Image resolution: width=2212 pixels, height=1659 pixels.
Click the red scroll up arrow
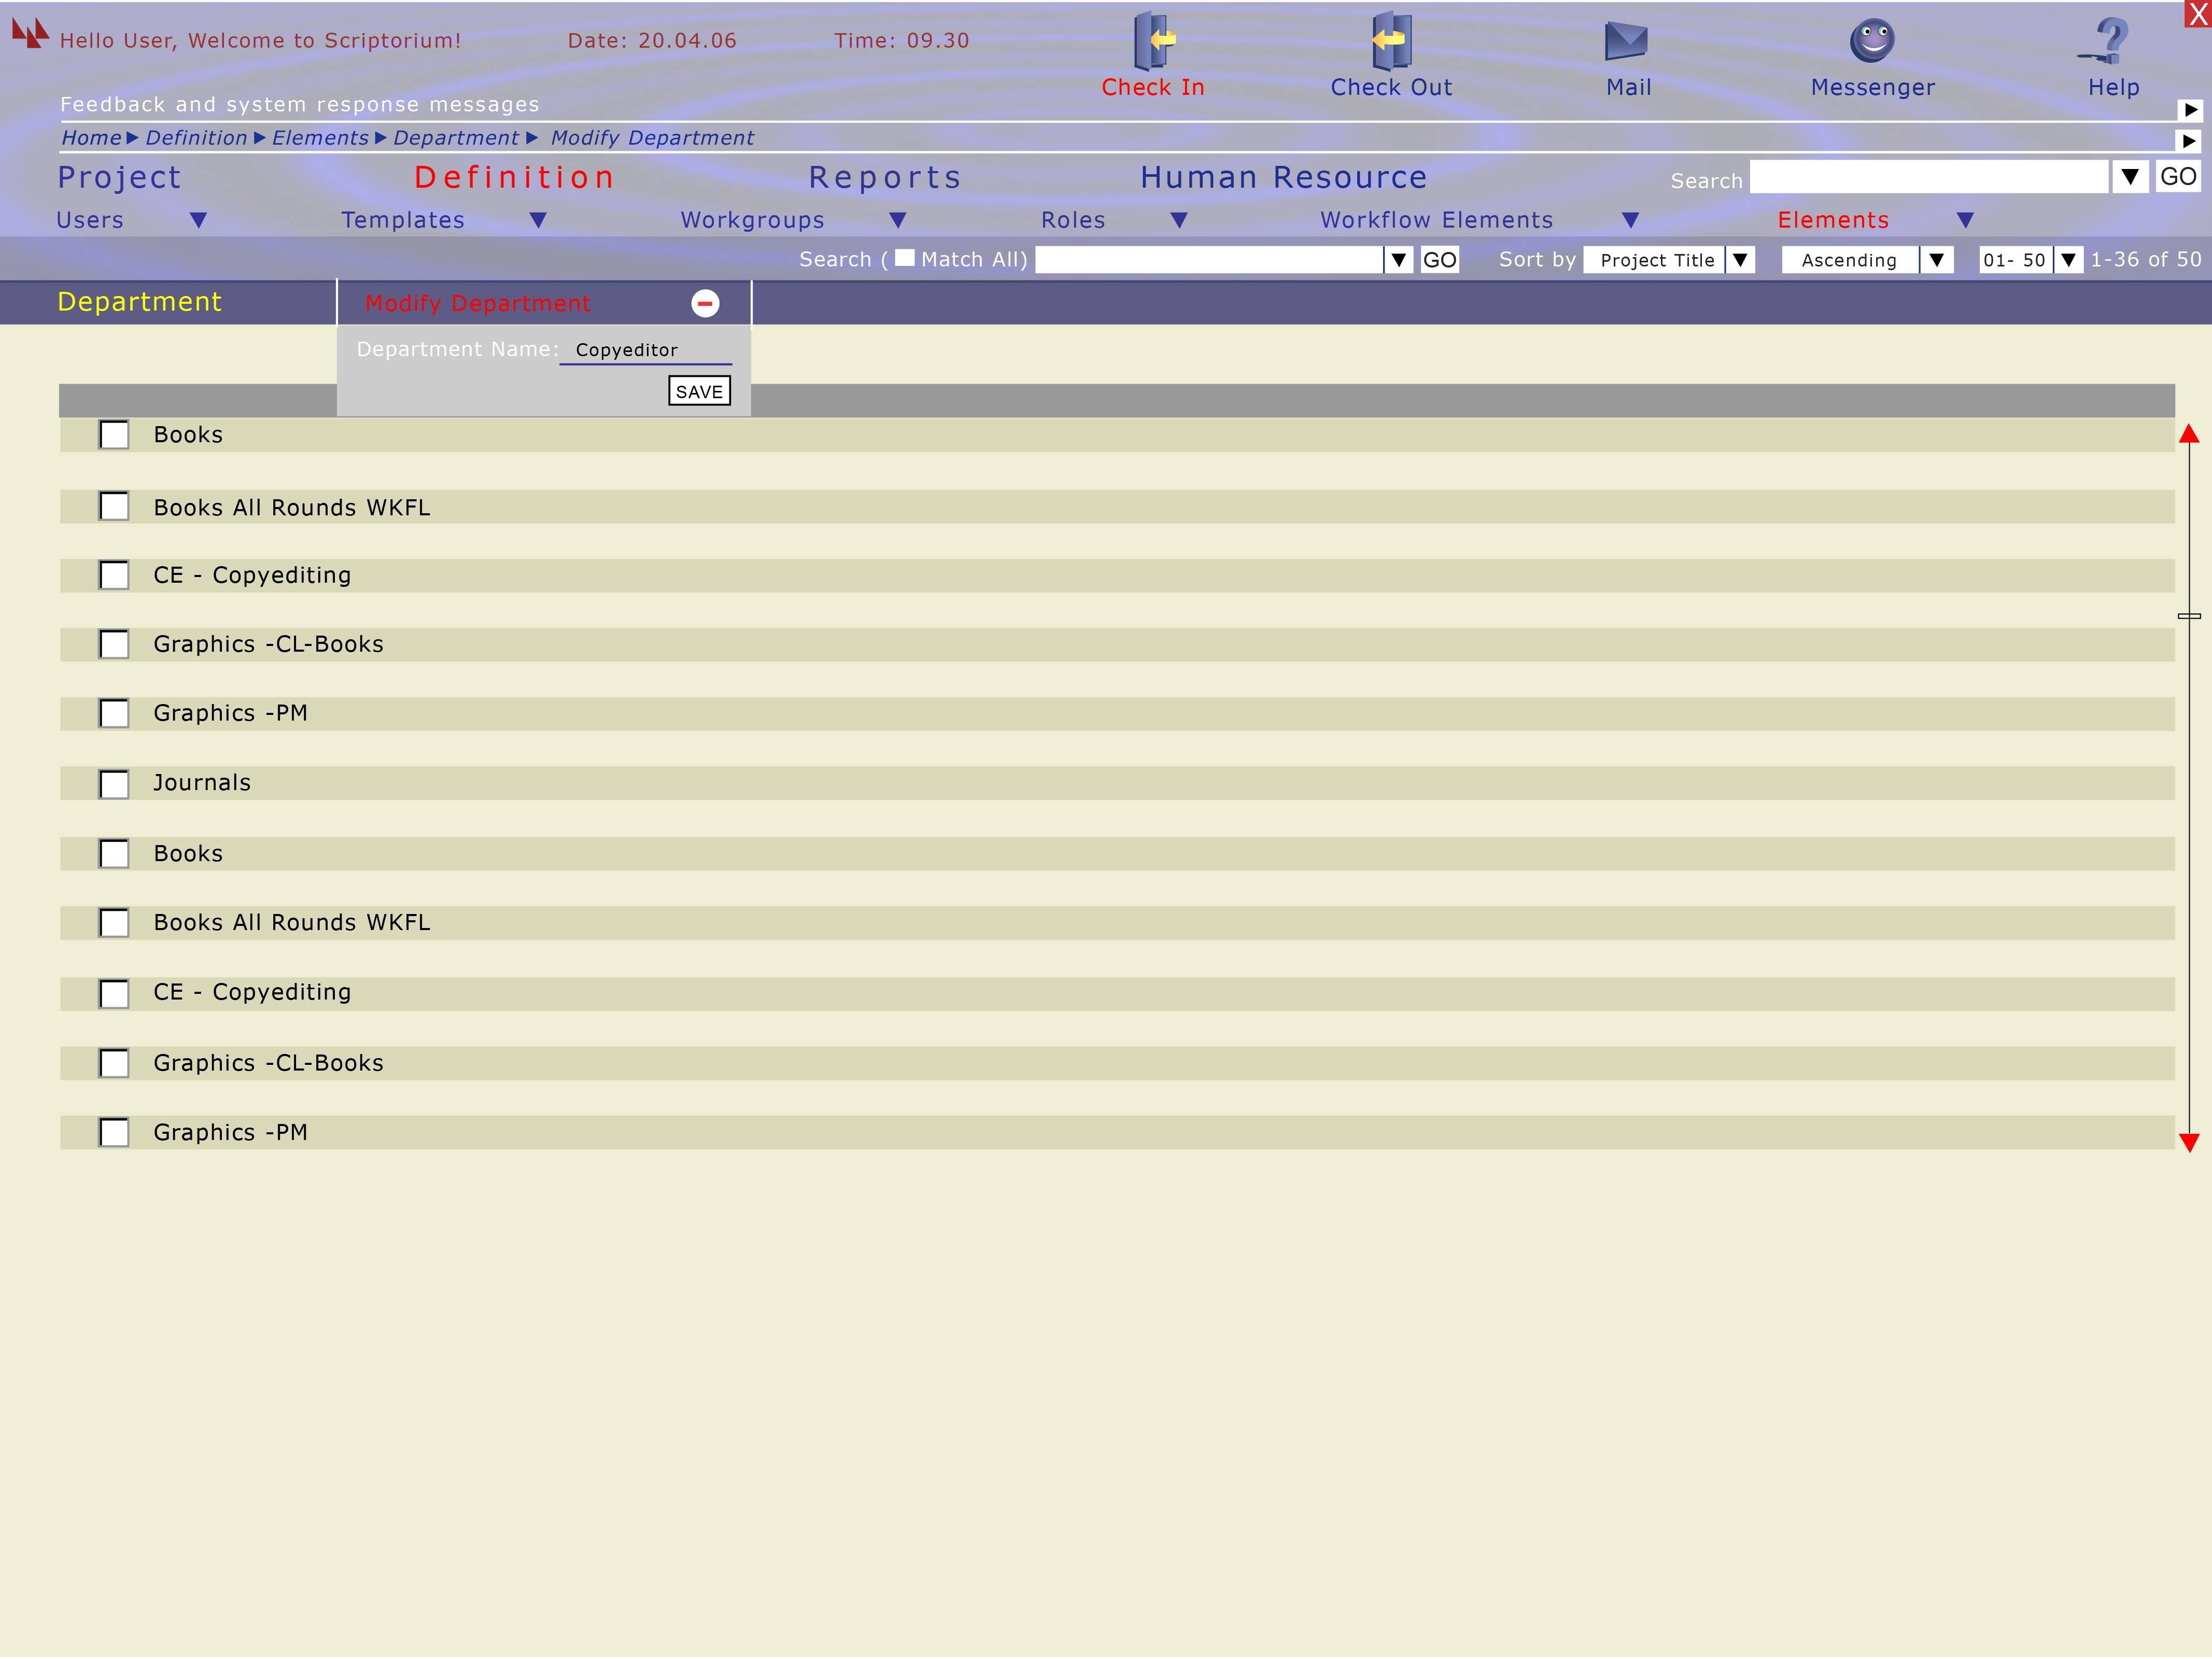coord(2189,434)
